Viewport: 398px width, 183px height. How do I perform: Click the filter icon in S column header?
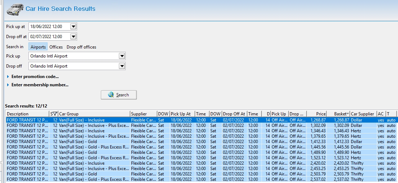click(55, 114)
